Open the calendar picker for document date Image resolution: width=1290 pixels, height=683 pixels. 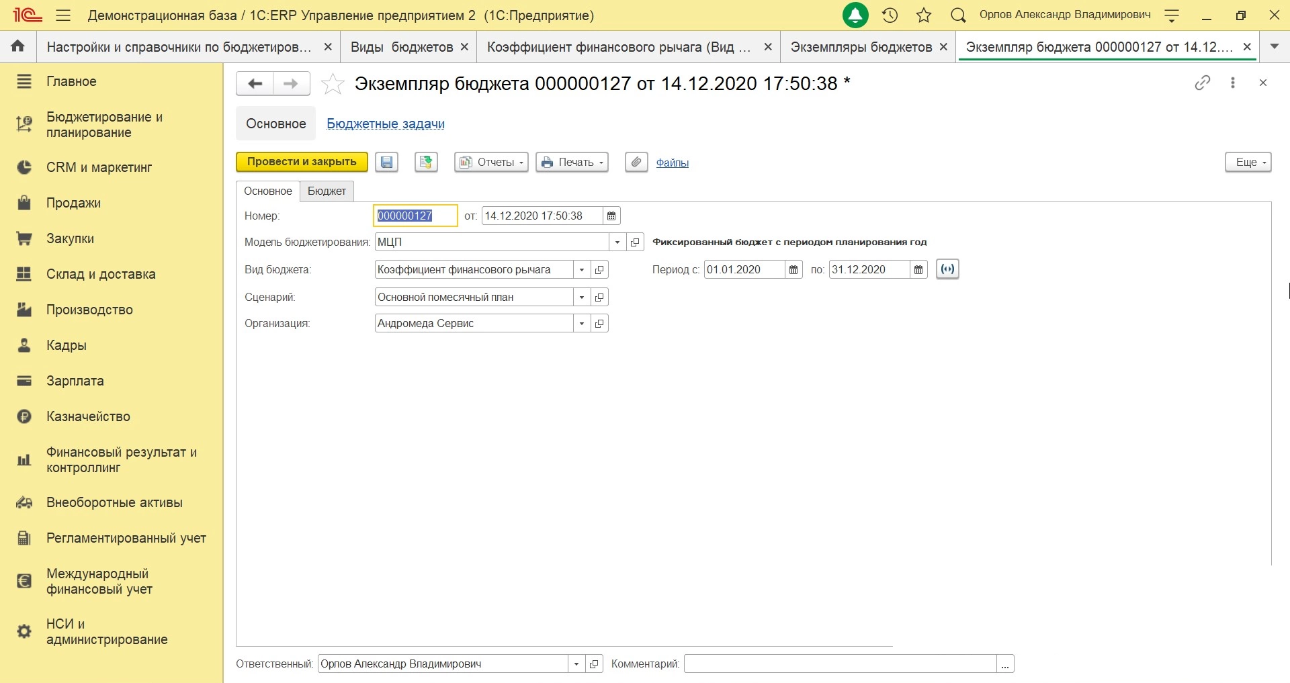(611, 216)
